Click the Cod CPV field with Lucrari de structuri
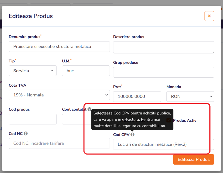223x173 pixels. click(x=164, y=144)
